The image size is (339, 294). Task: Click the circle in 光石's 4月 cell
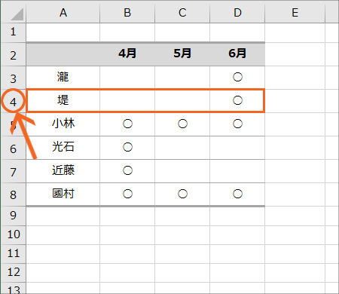pyautogui.click(x=127, y=147)
